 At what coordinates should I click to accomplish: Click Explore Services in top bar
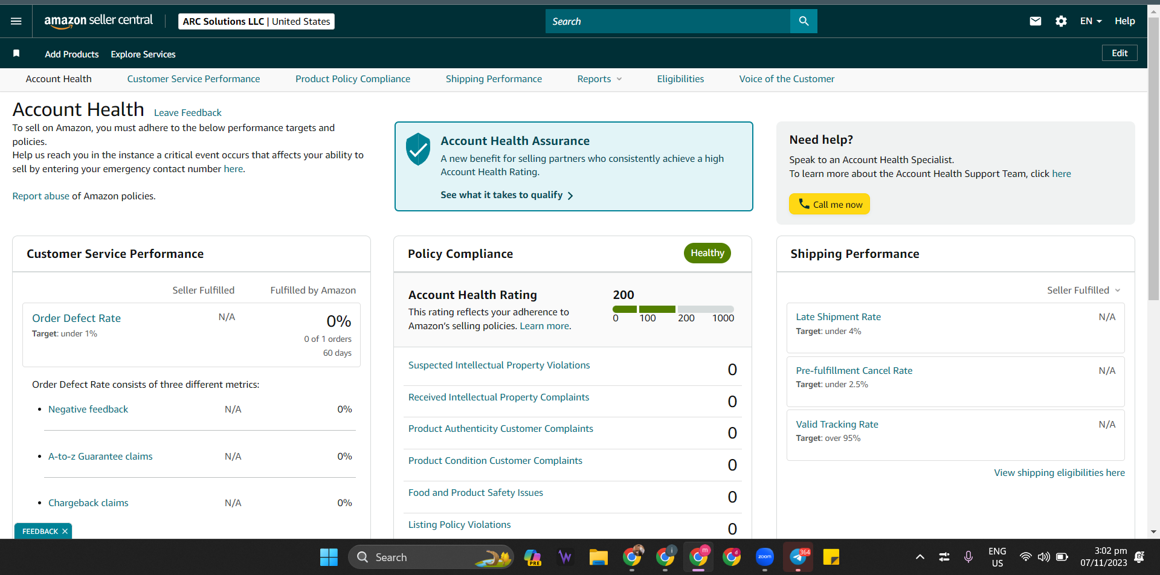(x=143, y=54)
